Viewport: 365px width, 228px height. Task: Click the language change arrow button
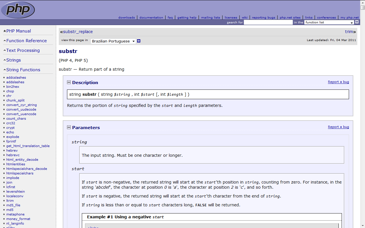tap(139, 41)
